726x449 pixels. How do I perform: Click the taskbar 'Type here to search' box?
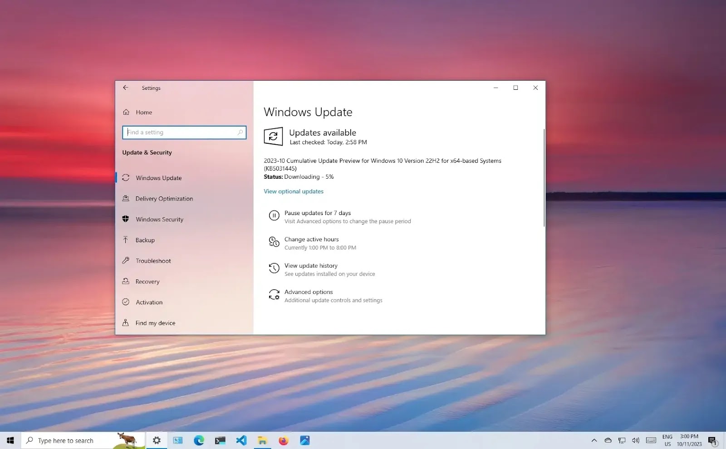pos(83,440)
